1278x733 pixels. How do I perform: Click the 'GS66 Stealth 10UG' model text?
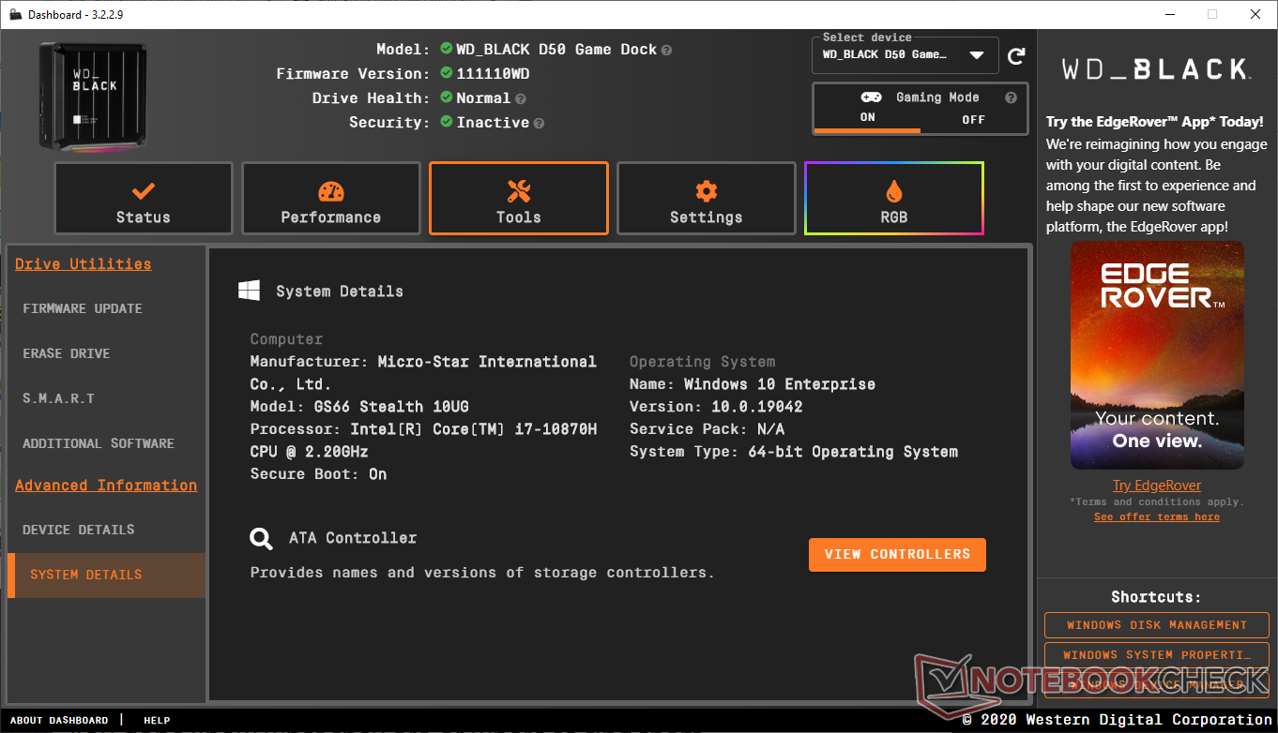(x=391, y=407)
